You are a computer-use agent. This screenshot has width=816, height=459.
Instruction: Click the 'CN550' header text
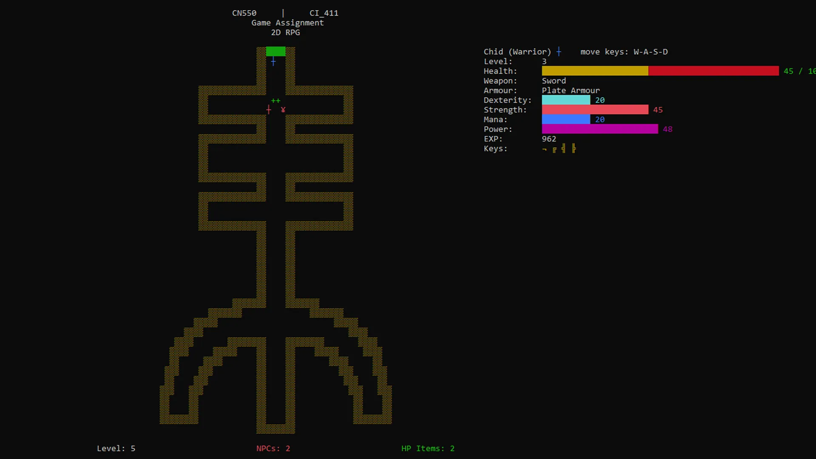[x=244, y=13]
